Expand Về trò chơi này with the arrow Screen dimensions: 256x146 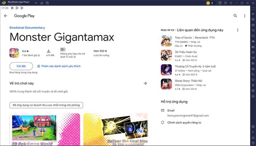(145, 83)
